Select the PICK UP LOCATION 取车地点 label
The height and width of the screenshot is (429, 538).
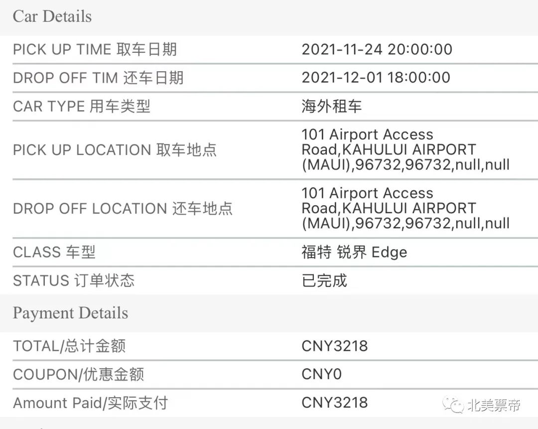(x=115, y=150)
